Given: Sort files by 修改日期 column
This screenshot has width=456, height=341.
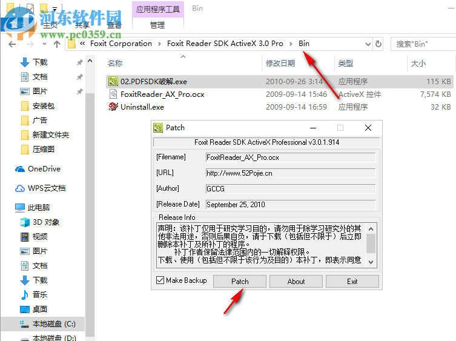Looking at the screenshot, I should coord(280,63).
